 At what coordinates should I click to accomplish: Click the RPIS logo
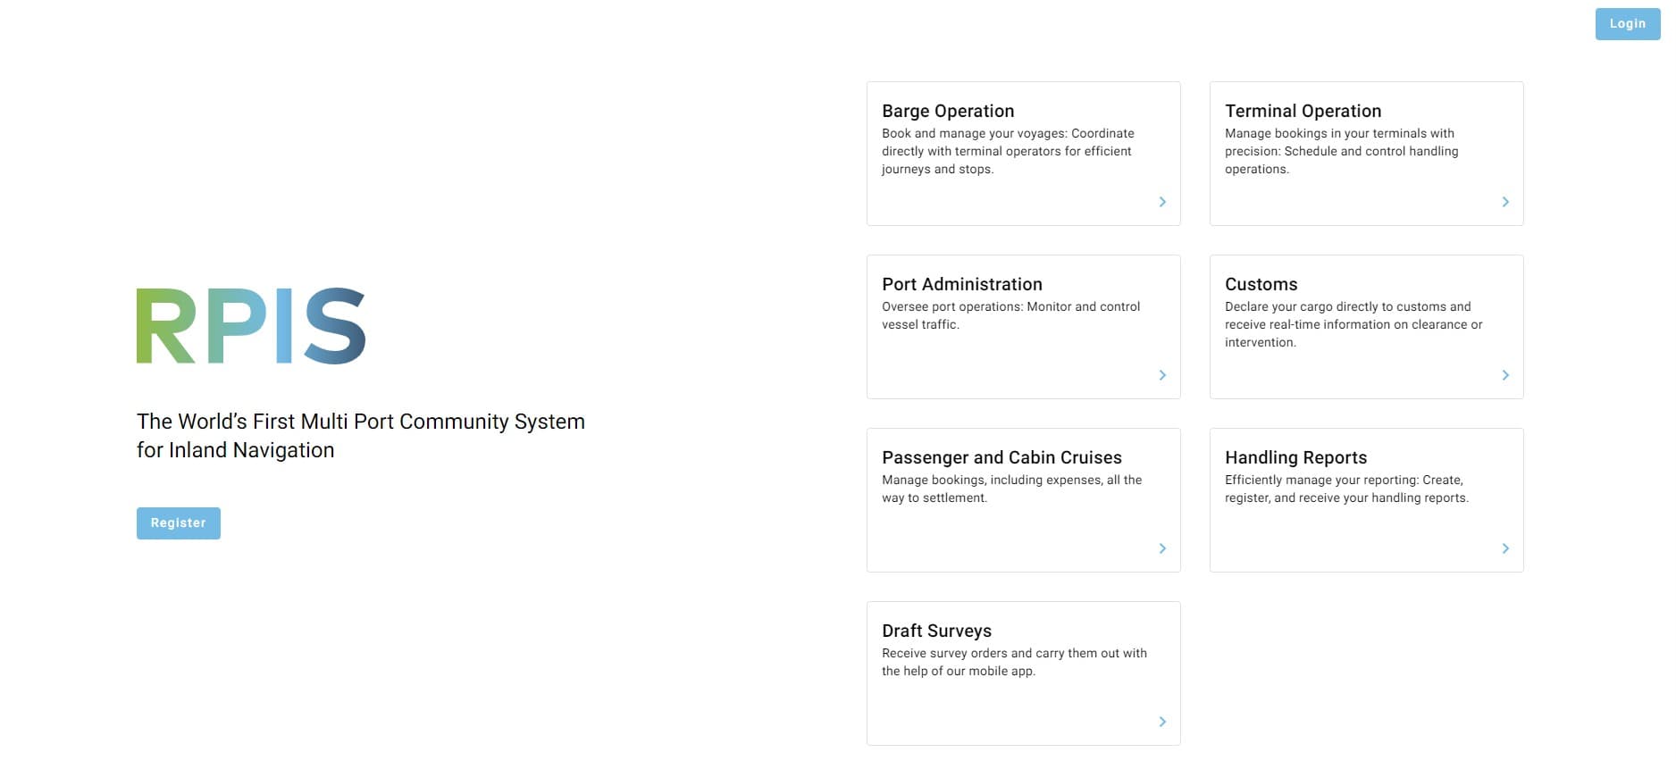tap(251, 326)
